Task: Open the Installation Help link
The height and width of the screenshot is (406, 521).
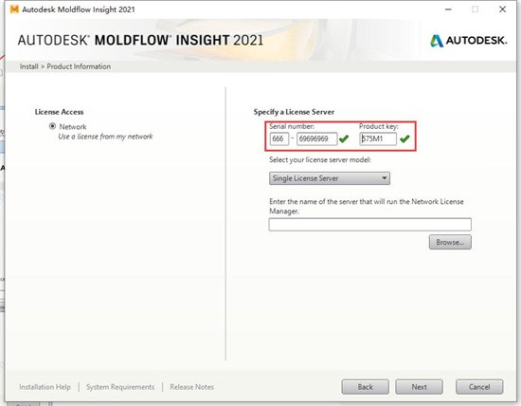Action: click(x=45, y=387)
